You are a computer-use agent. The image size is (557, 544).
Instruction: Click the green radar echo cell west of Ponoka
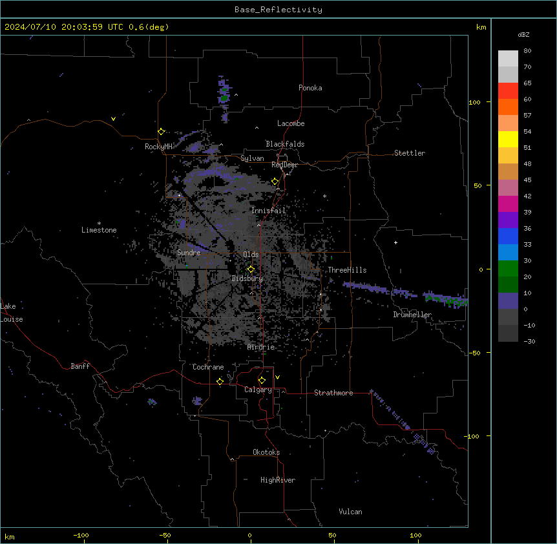tap(224, 98)
